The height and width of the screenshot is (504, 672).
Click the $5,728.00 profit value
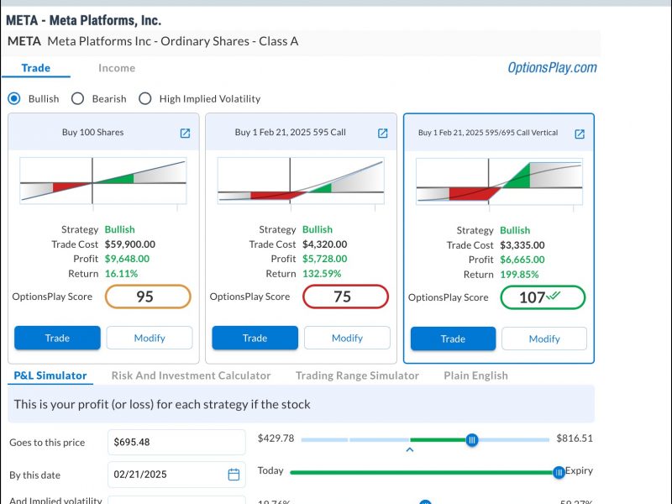(325, 259)
